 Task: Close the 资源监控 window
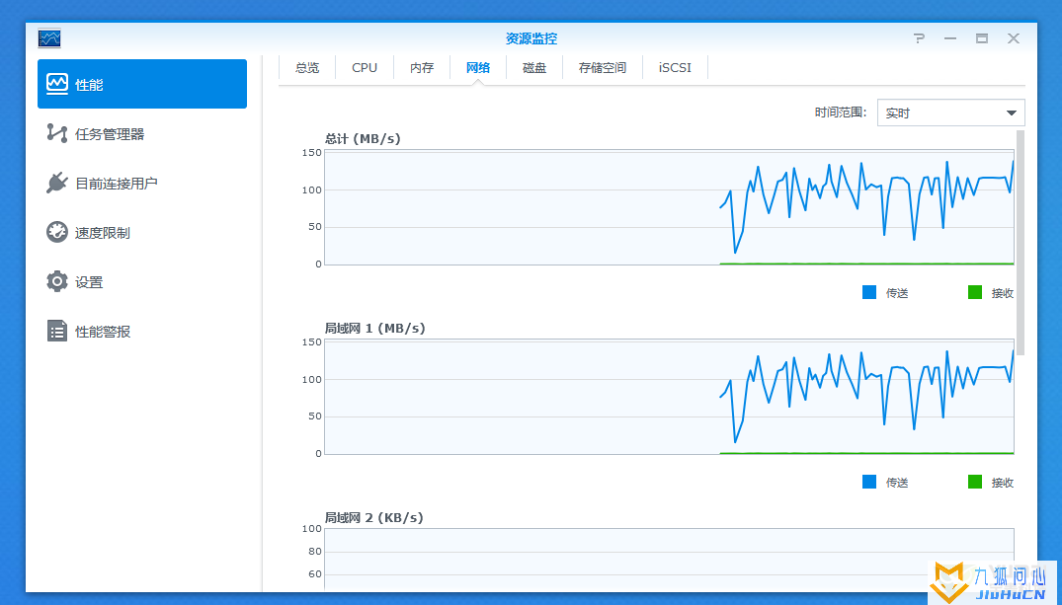point(1014,38)
